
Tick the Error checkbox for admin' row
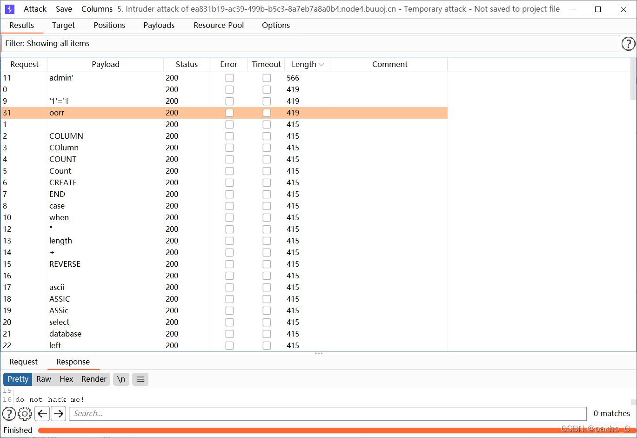point(229,78)
